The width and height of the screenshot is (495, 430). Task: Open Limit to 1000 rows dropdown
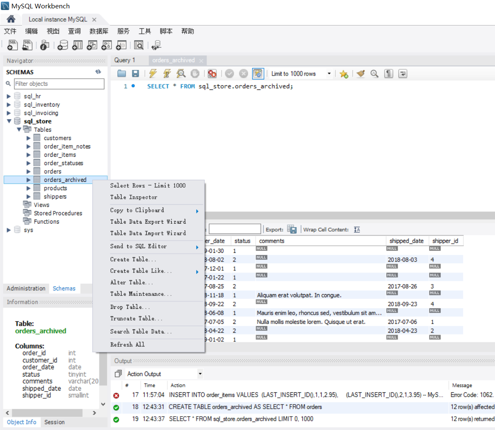(329, 74)
